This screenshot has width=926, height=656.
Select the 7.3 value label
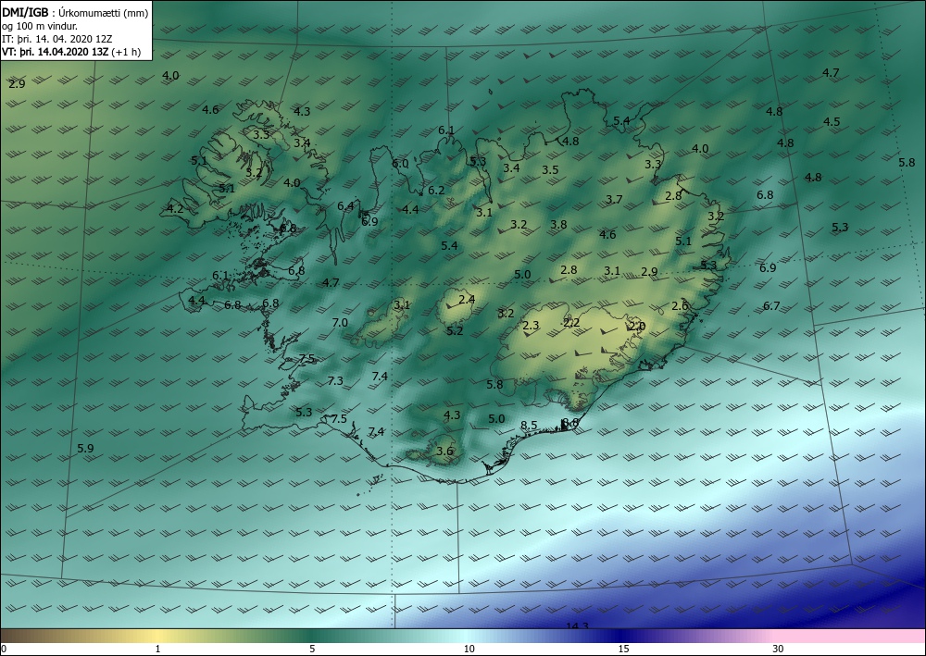(335, 381)
